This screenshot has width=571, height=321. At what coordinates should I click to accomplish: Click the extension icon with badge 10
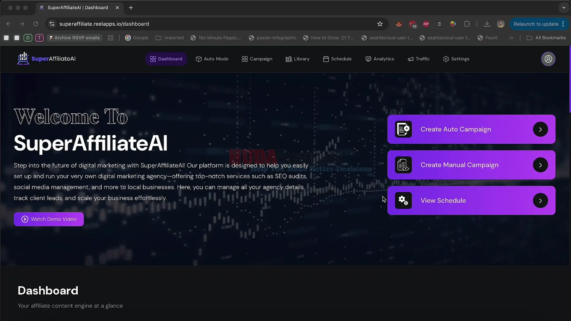pos(412,24)
